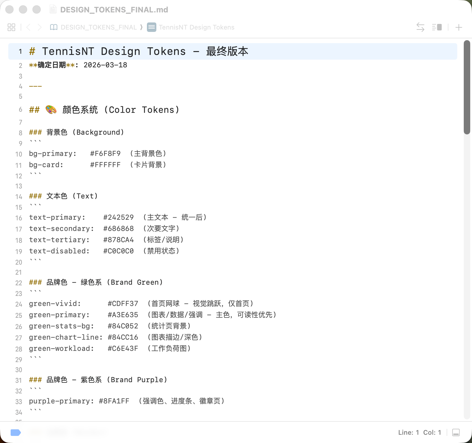Click the hex value #8FA1FF
Screen dimensions: 472x443
(114, 401)
